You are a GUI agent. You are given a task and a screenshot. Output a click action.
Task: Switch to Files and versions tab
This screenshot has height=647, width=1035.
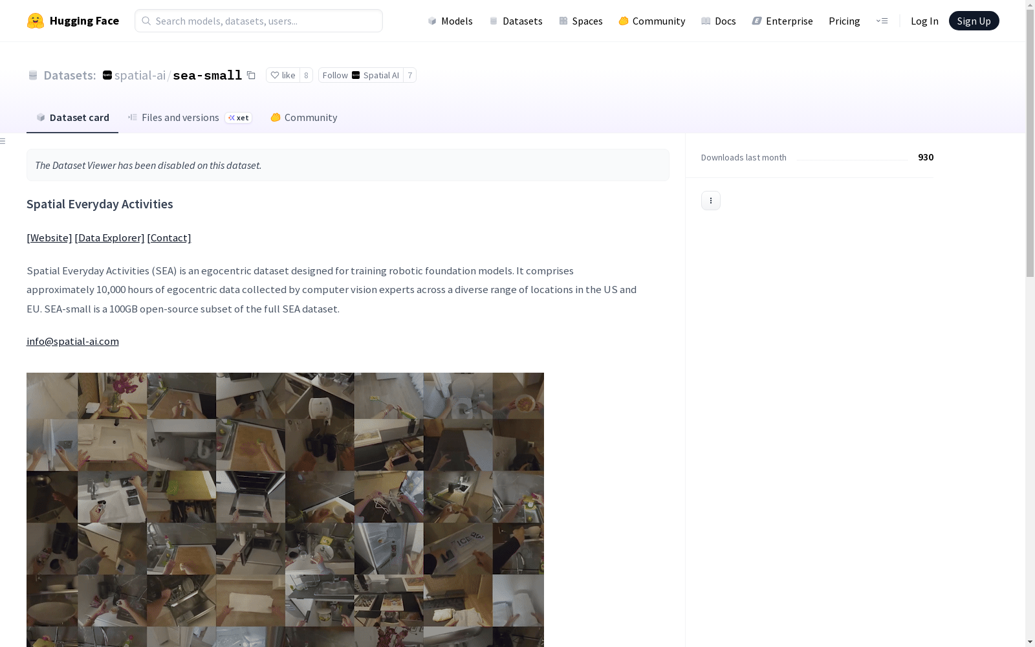click(190, 117)
